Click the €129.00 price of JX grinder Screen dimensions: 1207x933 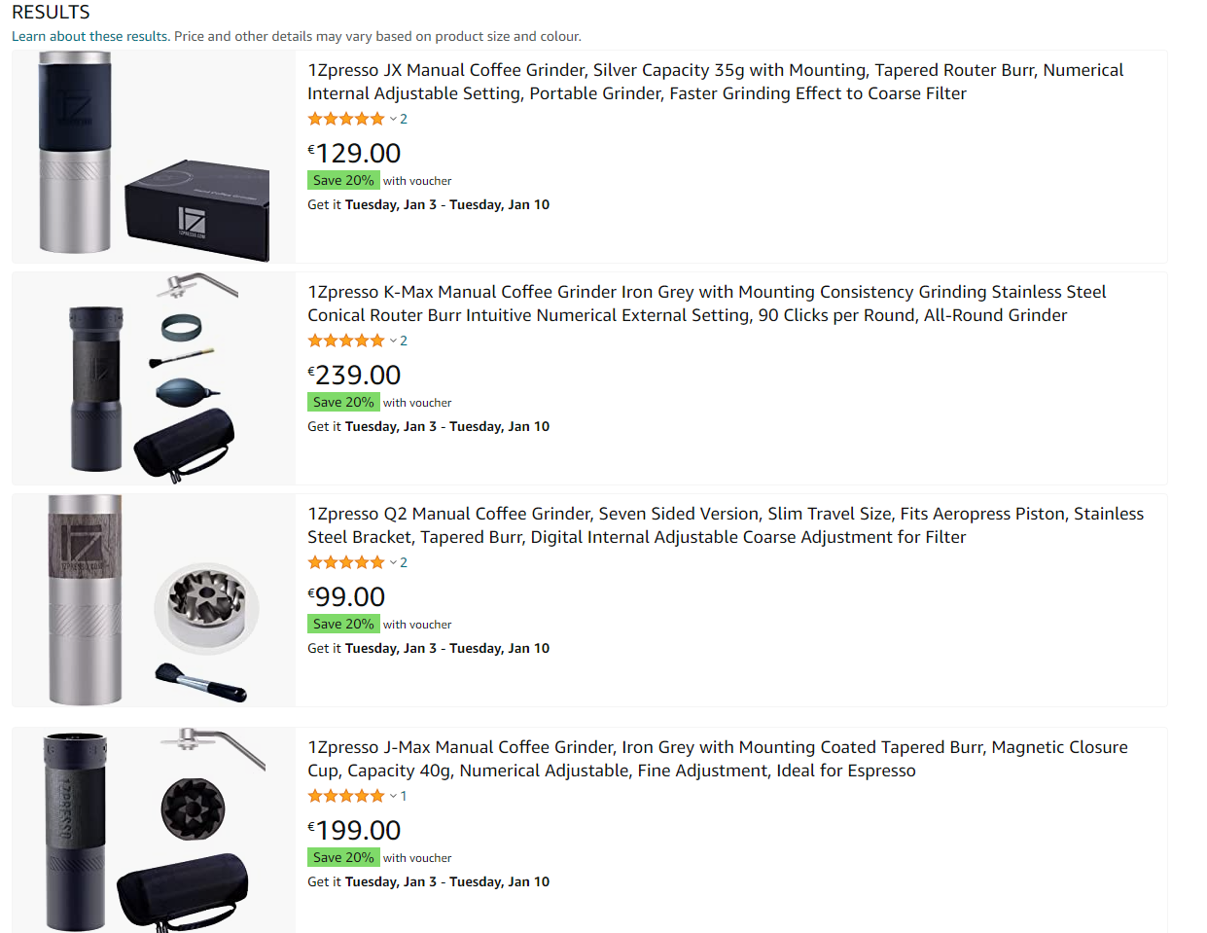(x=354, y=153)
